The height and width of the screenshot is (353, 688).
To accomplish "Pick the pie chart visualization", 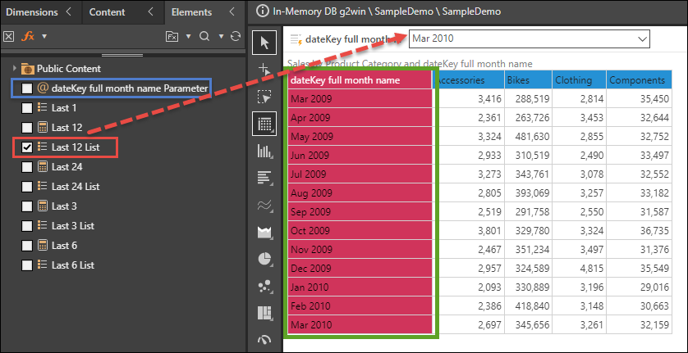I will [264, 259].
